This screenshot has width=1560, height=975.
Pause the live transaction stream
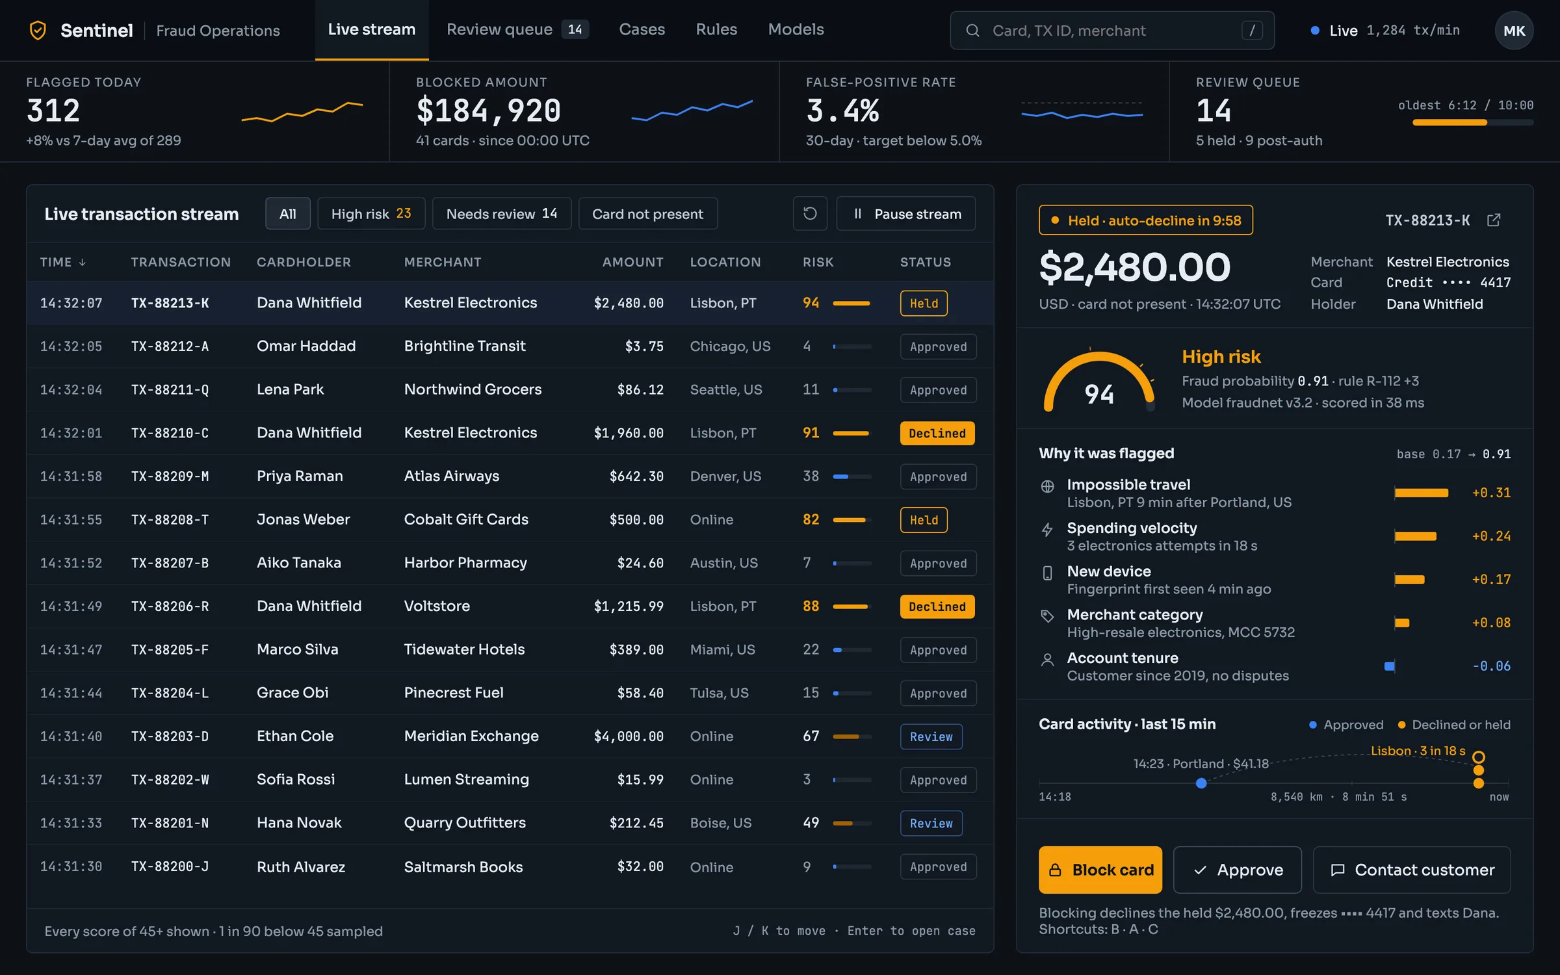point(905,213)
